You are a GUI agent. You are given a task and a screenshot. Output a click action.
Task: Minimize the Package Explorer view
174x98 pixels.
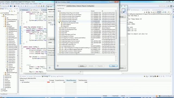(x=15, y=9)
